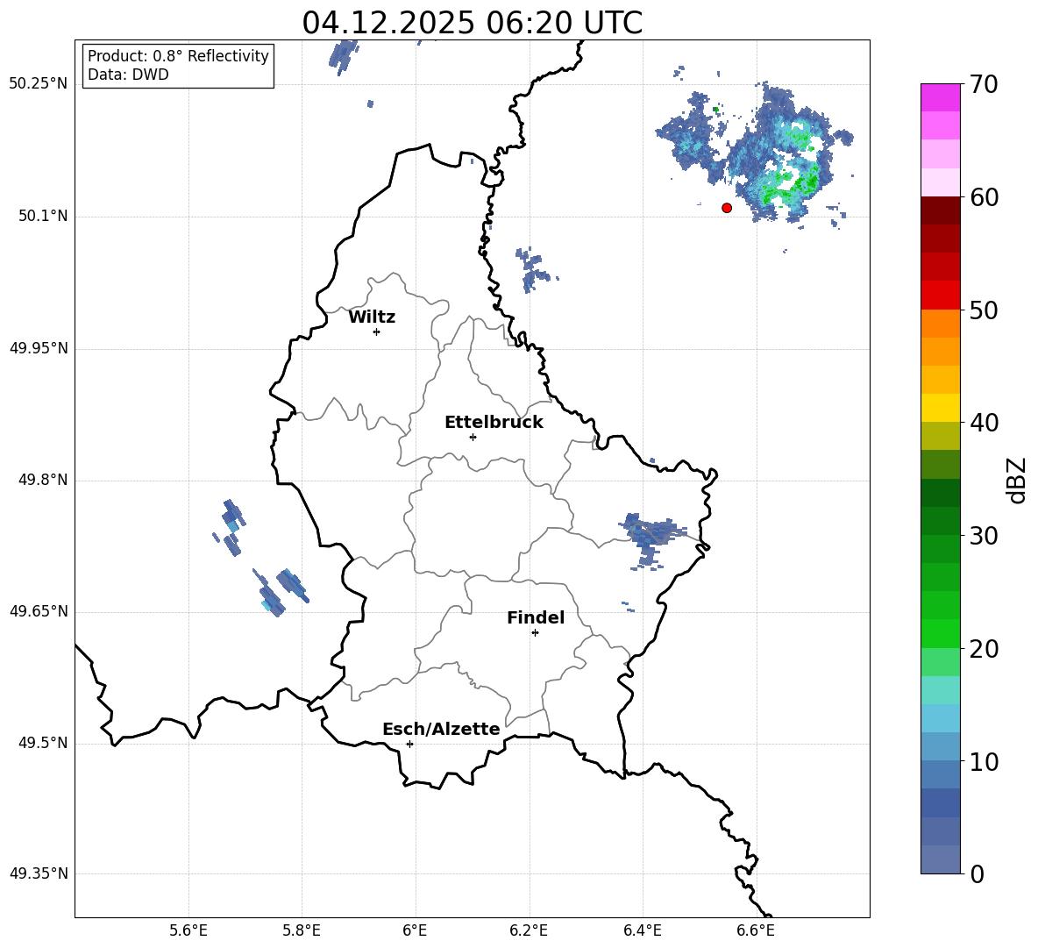
Task: Pick the light blue swatch above the 10 tick
Action: [x=940, y=746]
